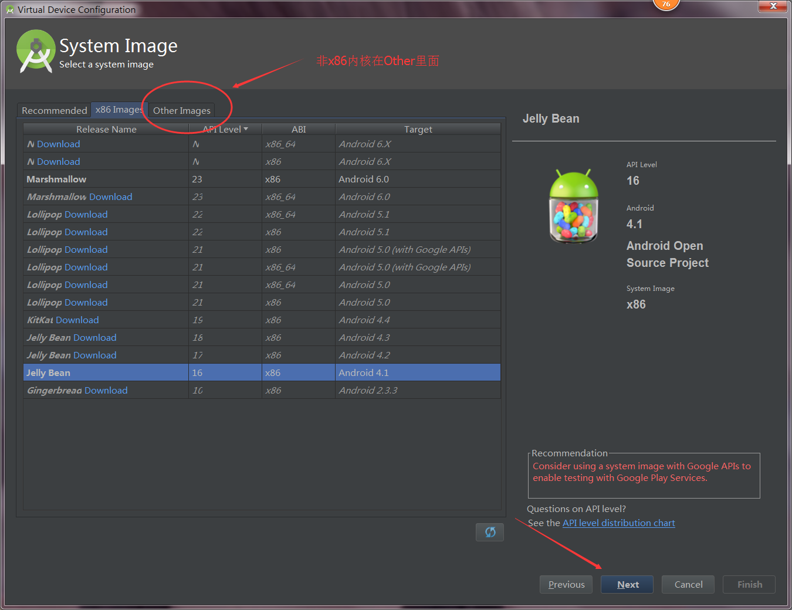Screen dimensions: 792x610
Task: Click the Android 4.3 target cell
Action: click(x=418, y=337)
